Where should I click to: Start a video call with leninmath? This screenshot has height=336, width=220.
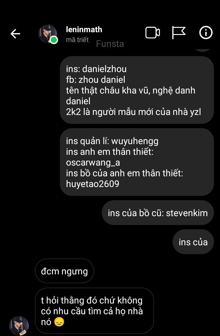pos(153,33)
